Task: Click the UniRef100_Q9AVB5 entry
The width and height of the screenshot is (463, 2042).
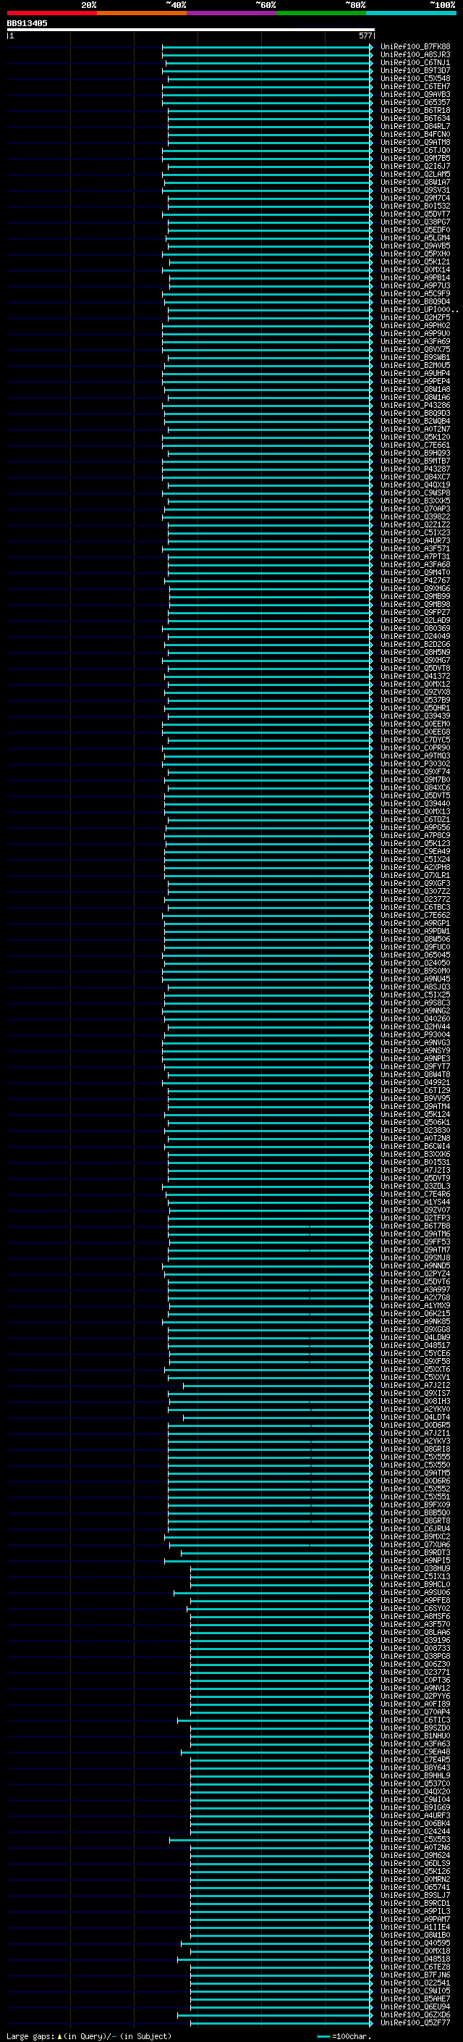Action: point(415,246)
